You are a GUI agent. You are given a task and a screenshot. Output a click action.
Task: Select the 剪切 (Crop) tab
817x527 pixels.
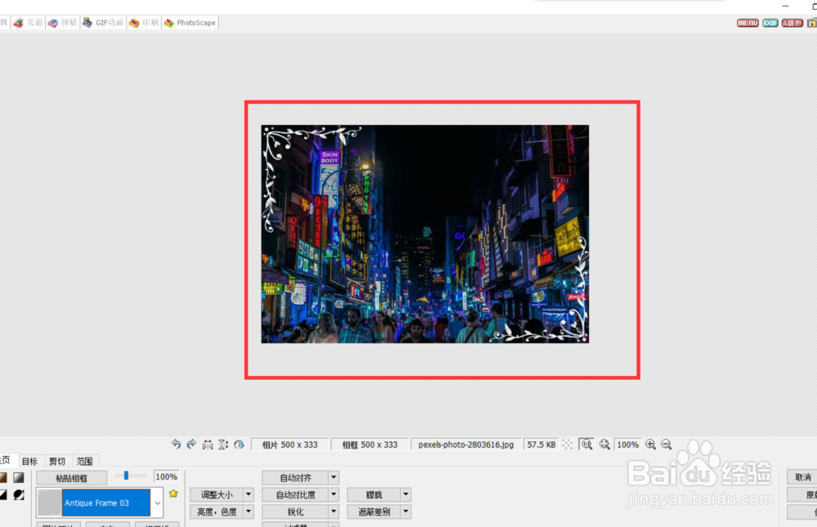[x=57, y=461]
